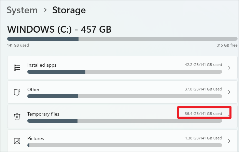The height and width of the screenshot is (152, 239).
Task: Click the Installed apps usage bar
Action: pyautogui.click(x=125, y=72)
